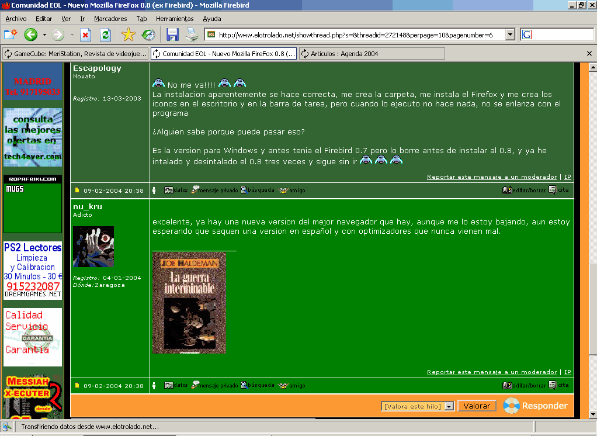The image size is (597, 436).
Task: Stop page loading with red X
Action: 85,35
